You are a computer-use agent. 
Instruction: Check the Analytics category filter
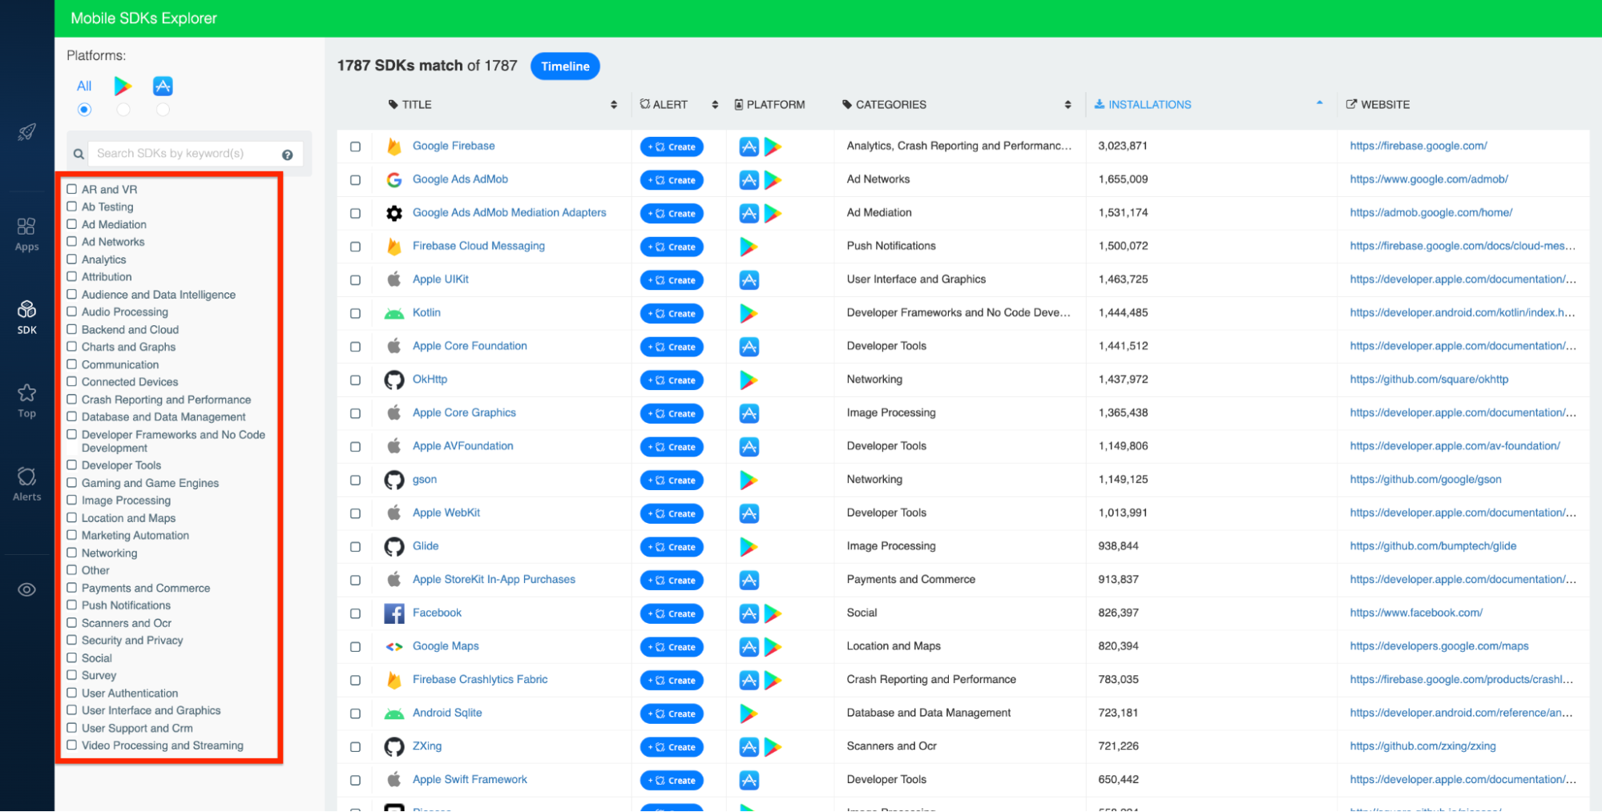coord(71,259)
